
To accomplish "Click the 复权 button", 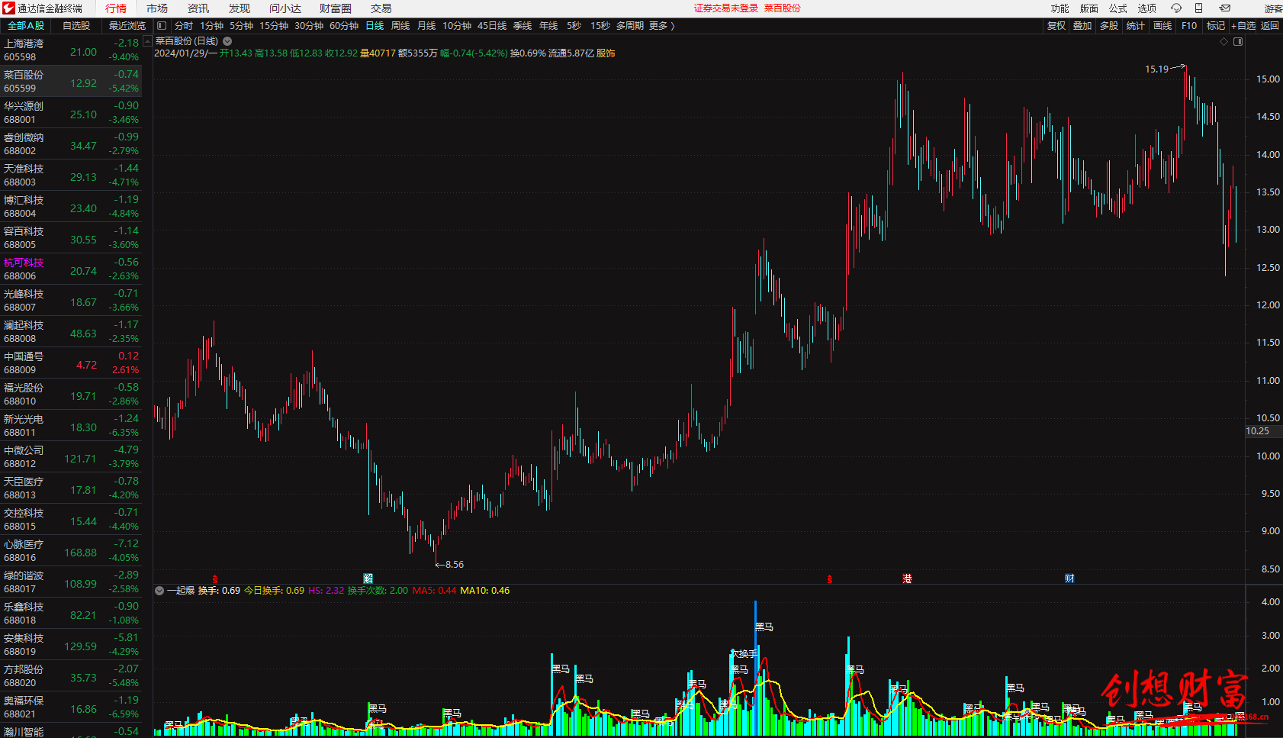I will point(1056,26).
